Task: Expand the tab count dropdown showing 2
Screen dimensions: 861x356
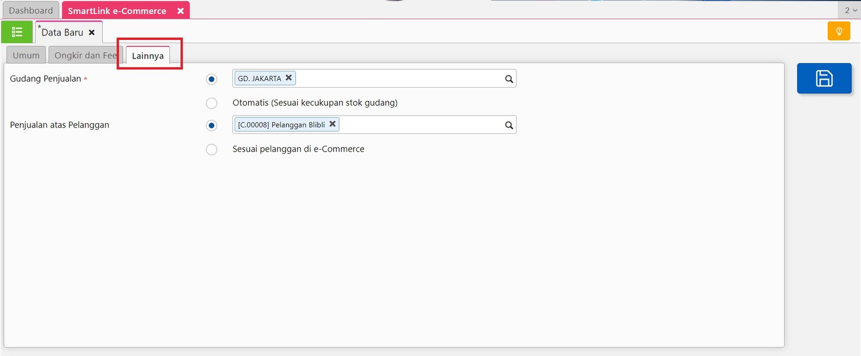Action: point(850,10)
